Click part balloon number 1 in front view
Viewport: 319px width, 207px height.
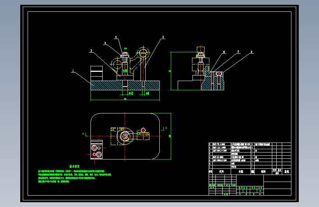pos(73,71)
